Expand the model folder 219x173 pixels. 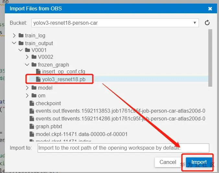(x=27, y=88)
